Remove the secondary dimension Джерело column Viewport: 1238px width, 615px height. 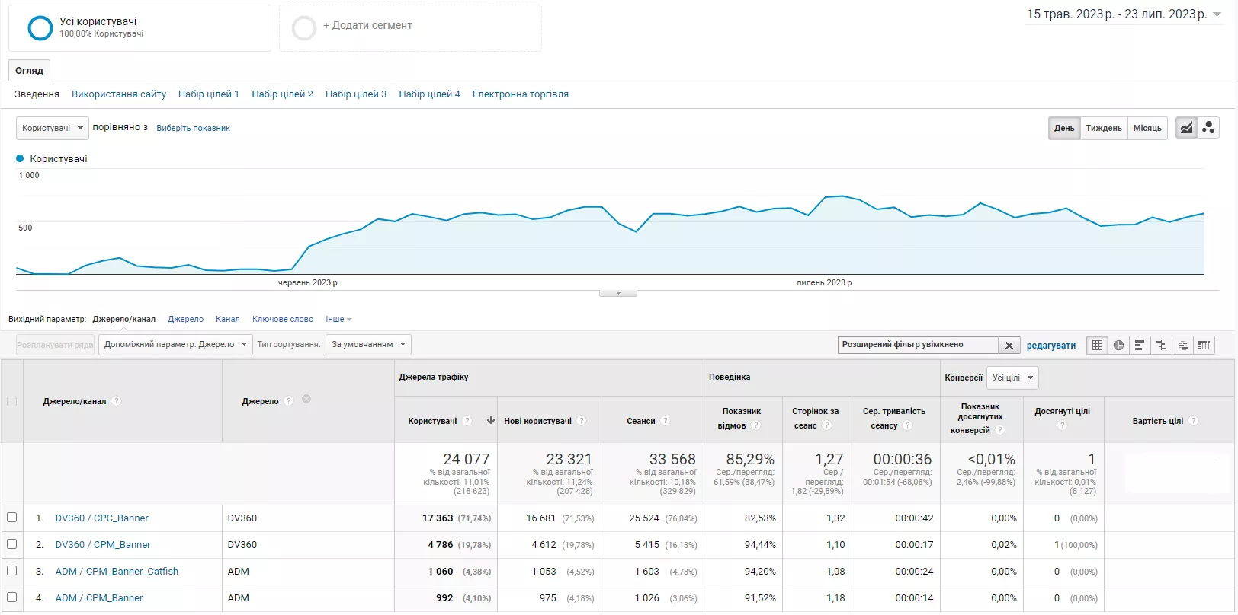306,399
